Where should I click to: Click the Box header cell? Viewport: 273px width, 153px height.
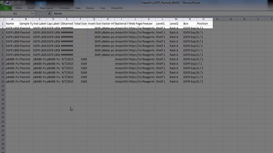(x=190, y=23)
